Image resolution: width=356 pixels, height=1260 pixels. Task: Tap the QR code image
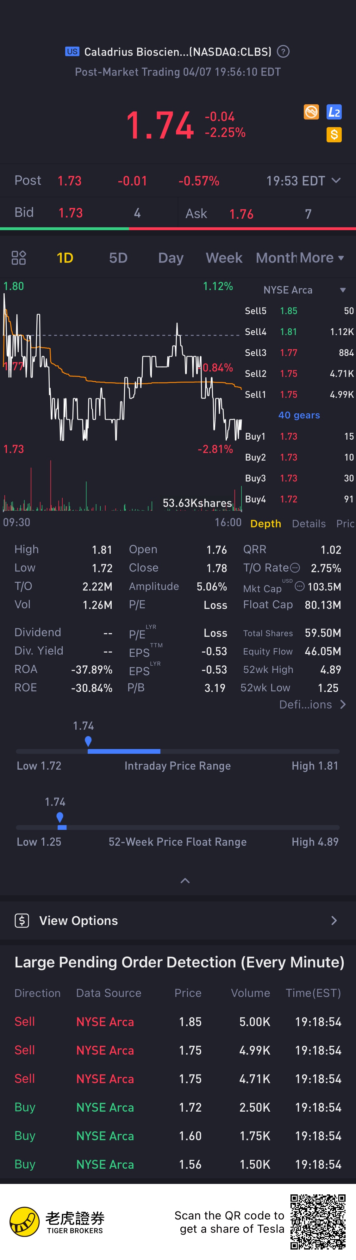point(318,1221)
